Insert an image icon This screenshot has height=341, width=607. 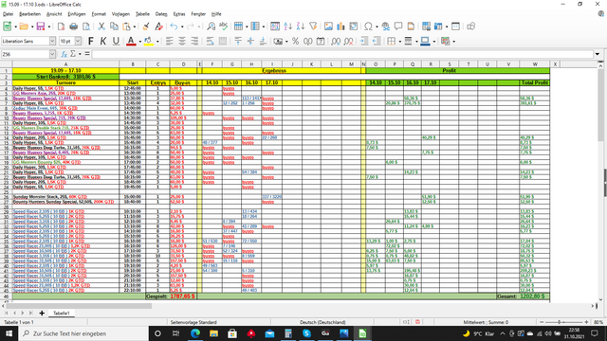(328, 27)
